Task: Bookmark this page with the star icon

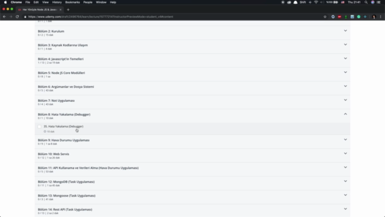Action: point(325,17)
